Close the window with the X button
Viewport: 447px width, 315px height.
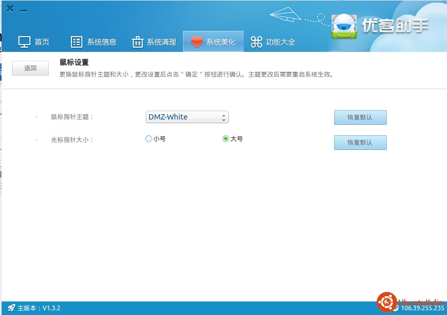tap(10, 8)
